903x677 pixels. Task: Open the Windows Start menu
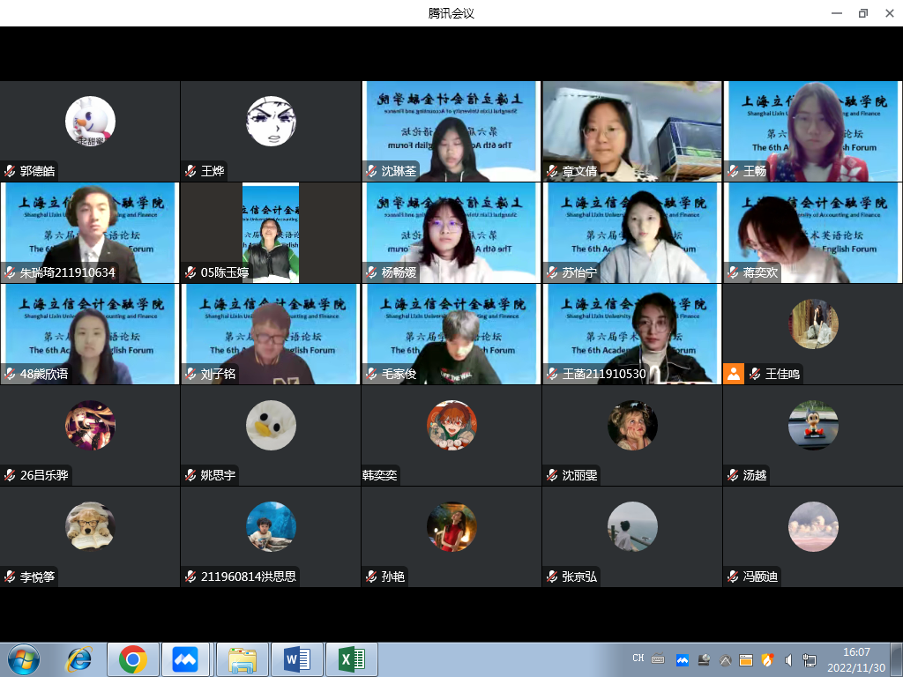pyautogui.click(x=23, y=659)
